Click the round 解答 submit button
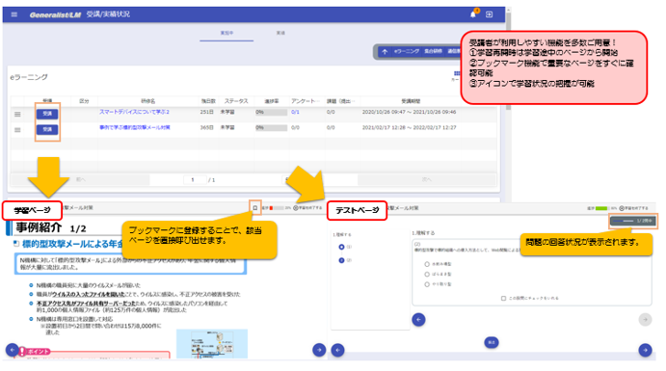666x371 pixels. [492, 342]
